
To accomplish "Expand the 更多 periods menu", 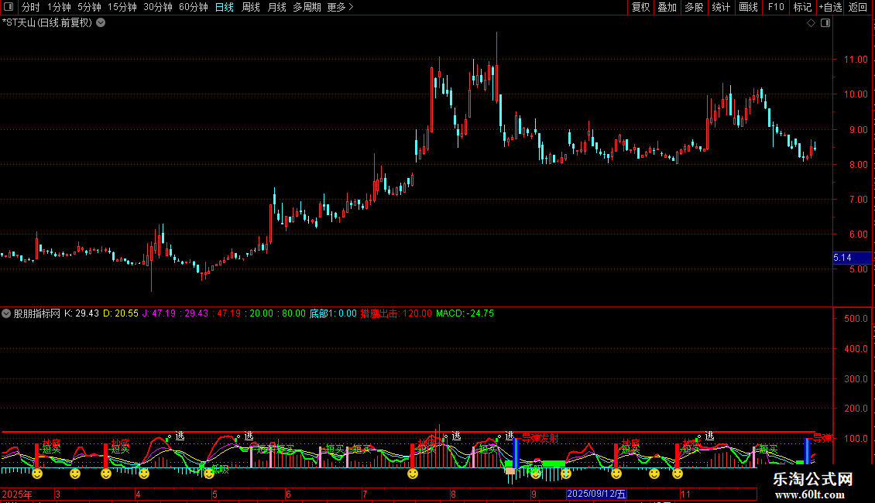I will click(340, 7).
